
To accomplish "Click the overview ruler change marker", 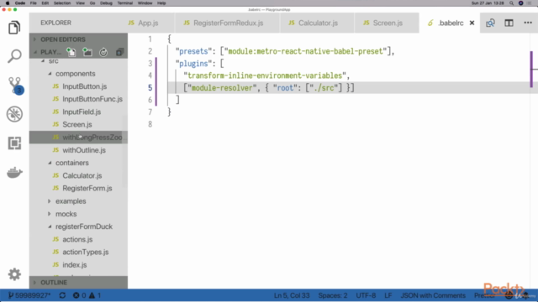I will tap(531, 69).
